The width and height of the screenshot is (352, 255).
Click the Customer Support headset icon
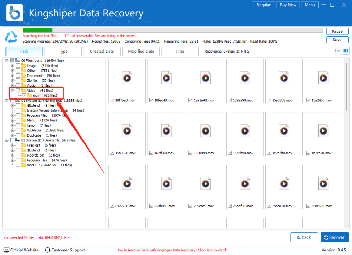[48, 250]
